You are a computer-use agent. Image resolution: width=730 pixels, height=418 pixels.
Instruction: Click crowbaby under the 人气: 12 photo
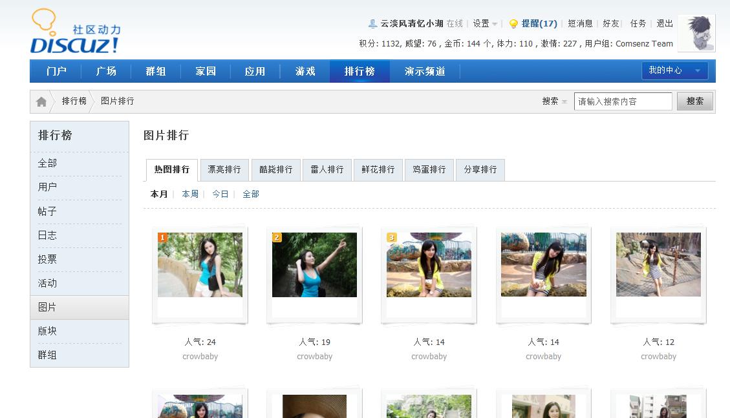pos(658,357)
